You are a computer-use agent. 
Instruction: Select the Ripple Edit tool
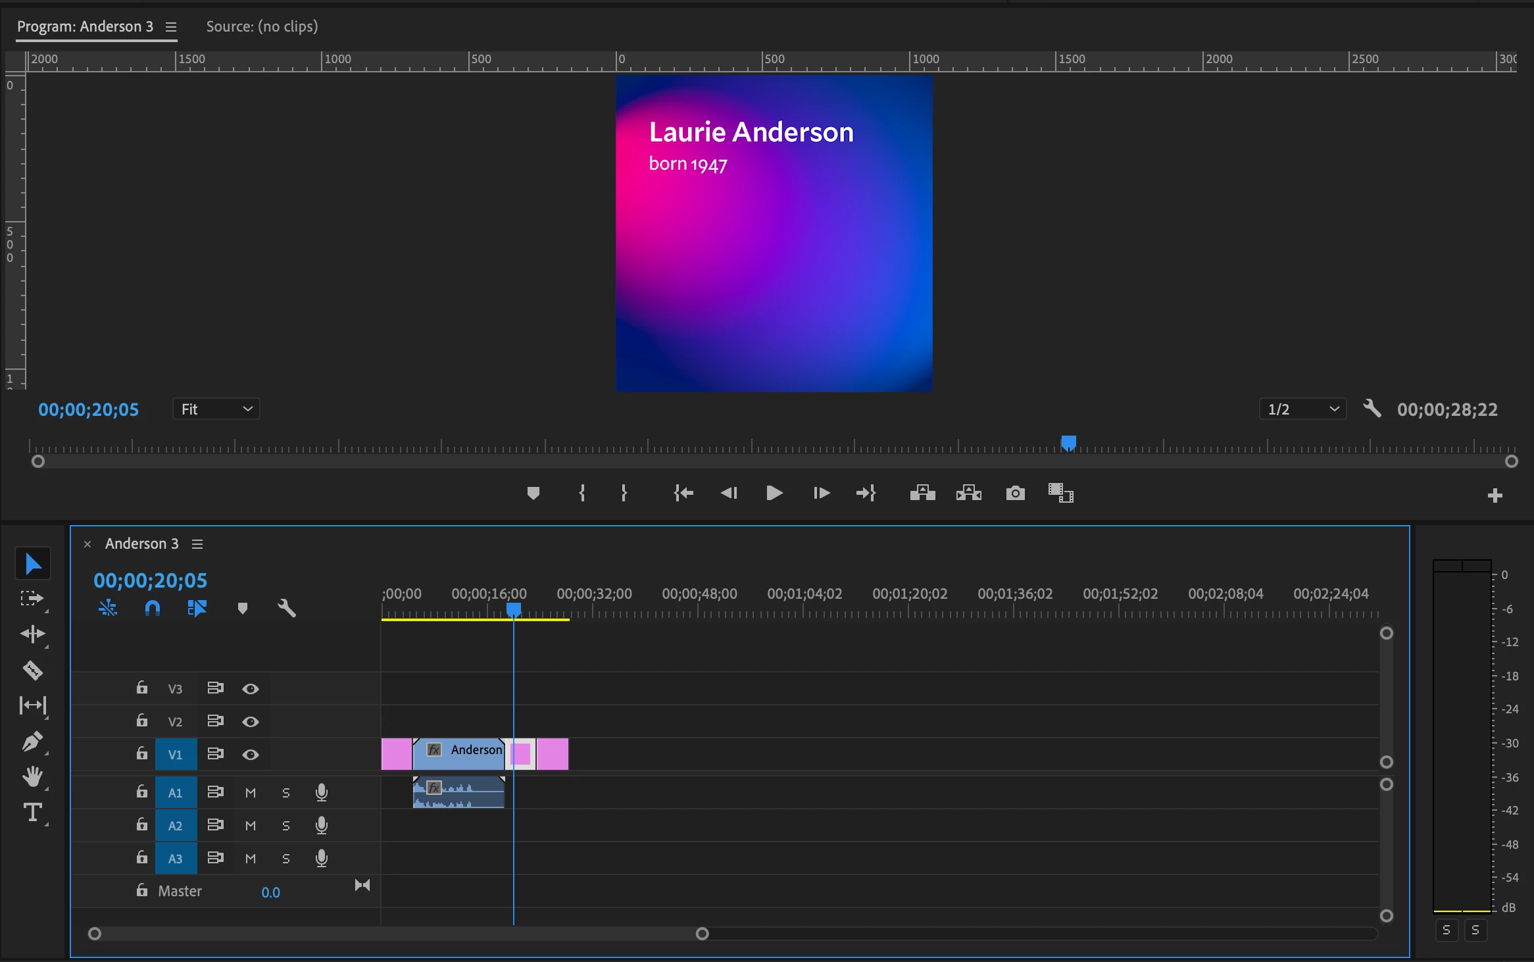tap(32, 634)
